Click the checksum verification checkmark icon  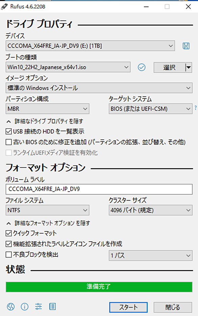(142, 67)
